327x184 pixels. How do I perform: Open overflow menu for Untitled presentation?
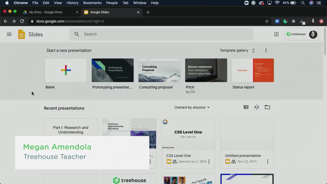pyautogui.click(x=267, y=162)
